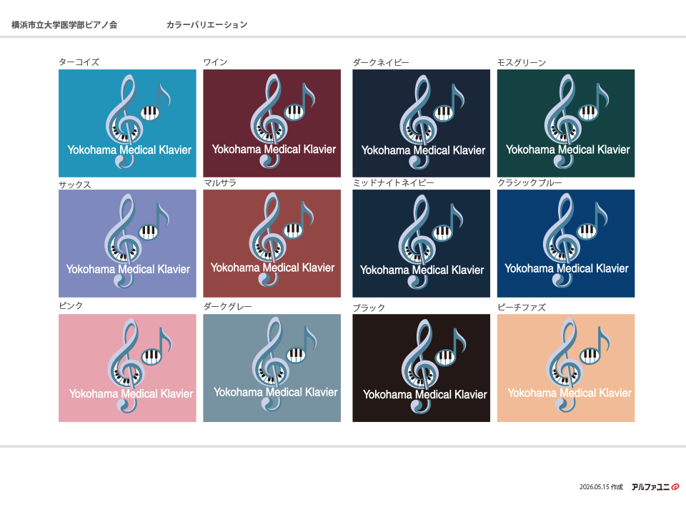Click the モスグリーン label
The width and height of the screenshot is (686, 515).
tap(522, 63)
